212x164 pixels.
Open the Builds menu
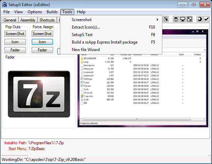52,12
